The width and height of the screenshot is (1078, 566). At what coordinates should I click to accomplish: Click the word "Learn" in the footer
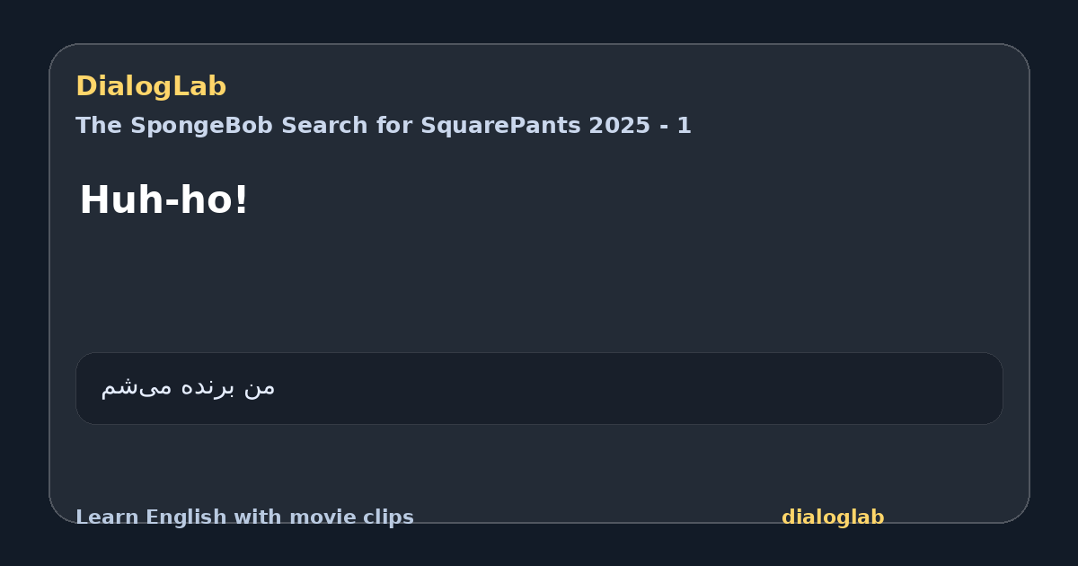click(108, 517)
